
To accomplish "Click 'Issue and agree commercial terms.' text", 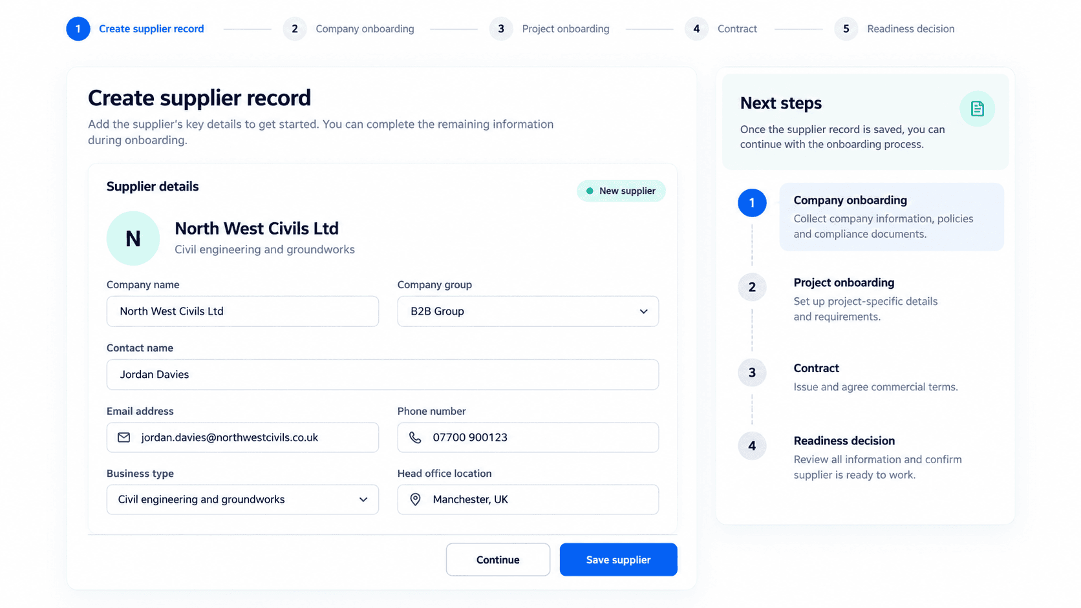I will [875, 387].
